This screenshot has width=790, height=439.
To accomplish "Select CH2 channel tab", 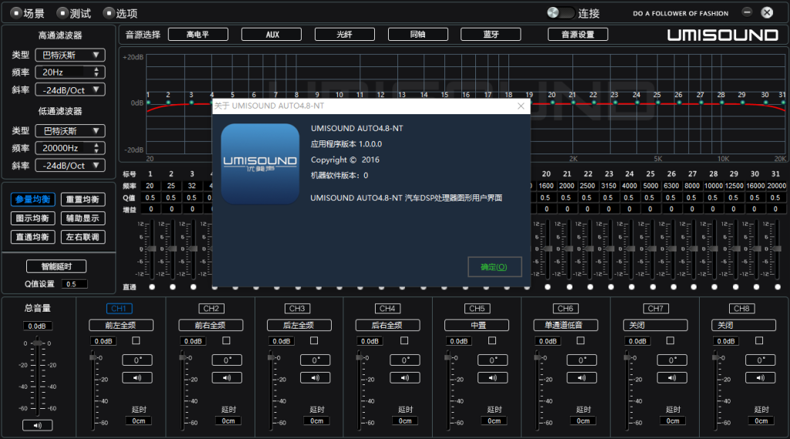I will (211, 309).
